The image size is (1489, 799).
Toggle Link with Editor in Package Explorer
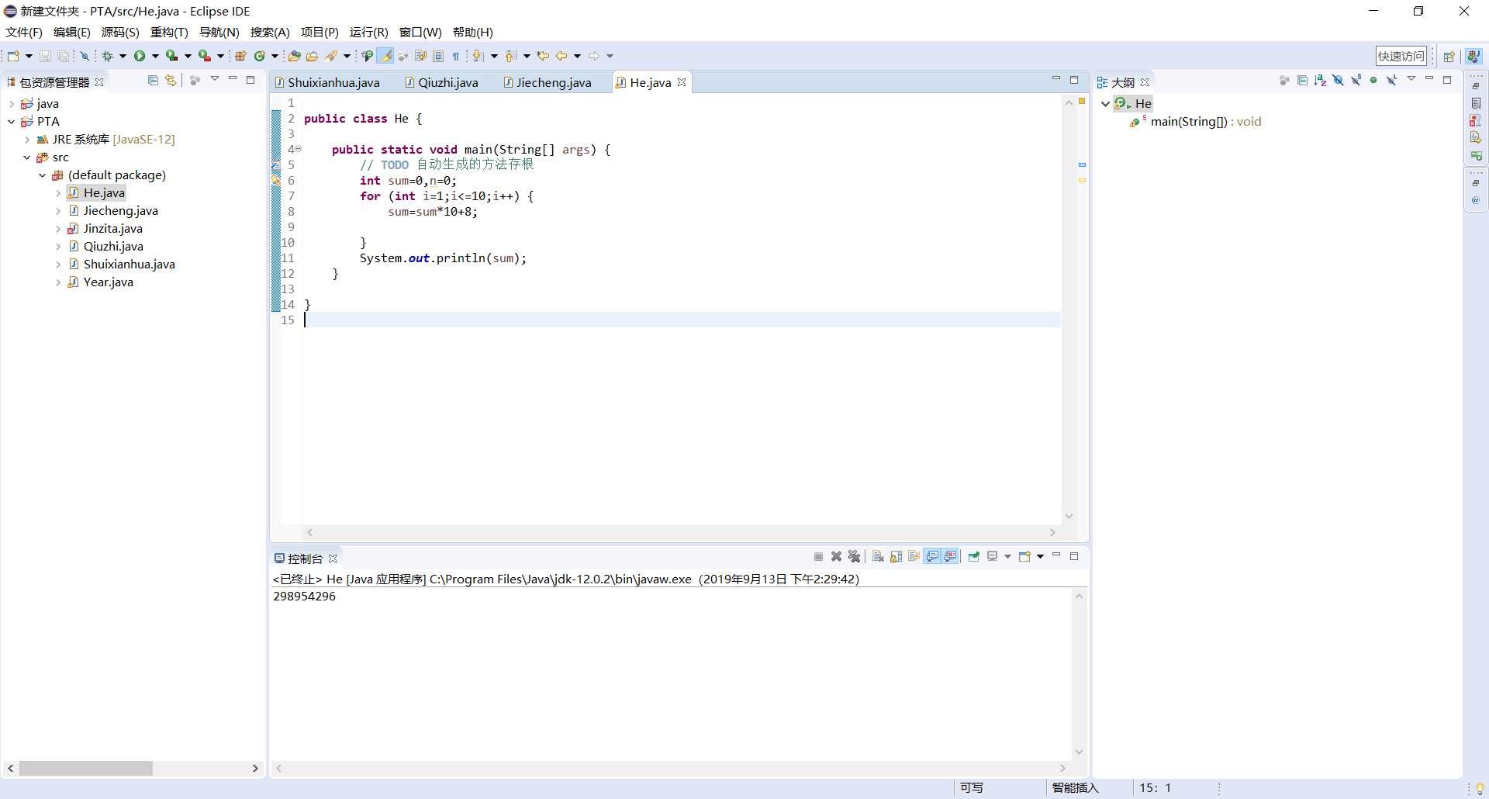(171, 80)
